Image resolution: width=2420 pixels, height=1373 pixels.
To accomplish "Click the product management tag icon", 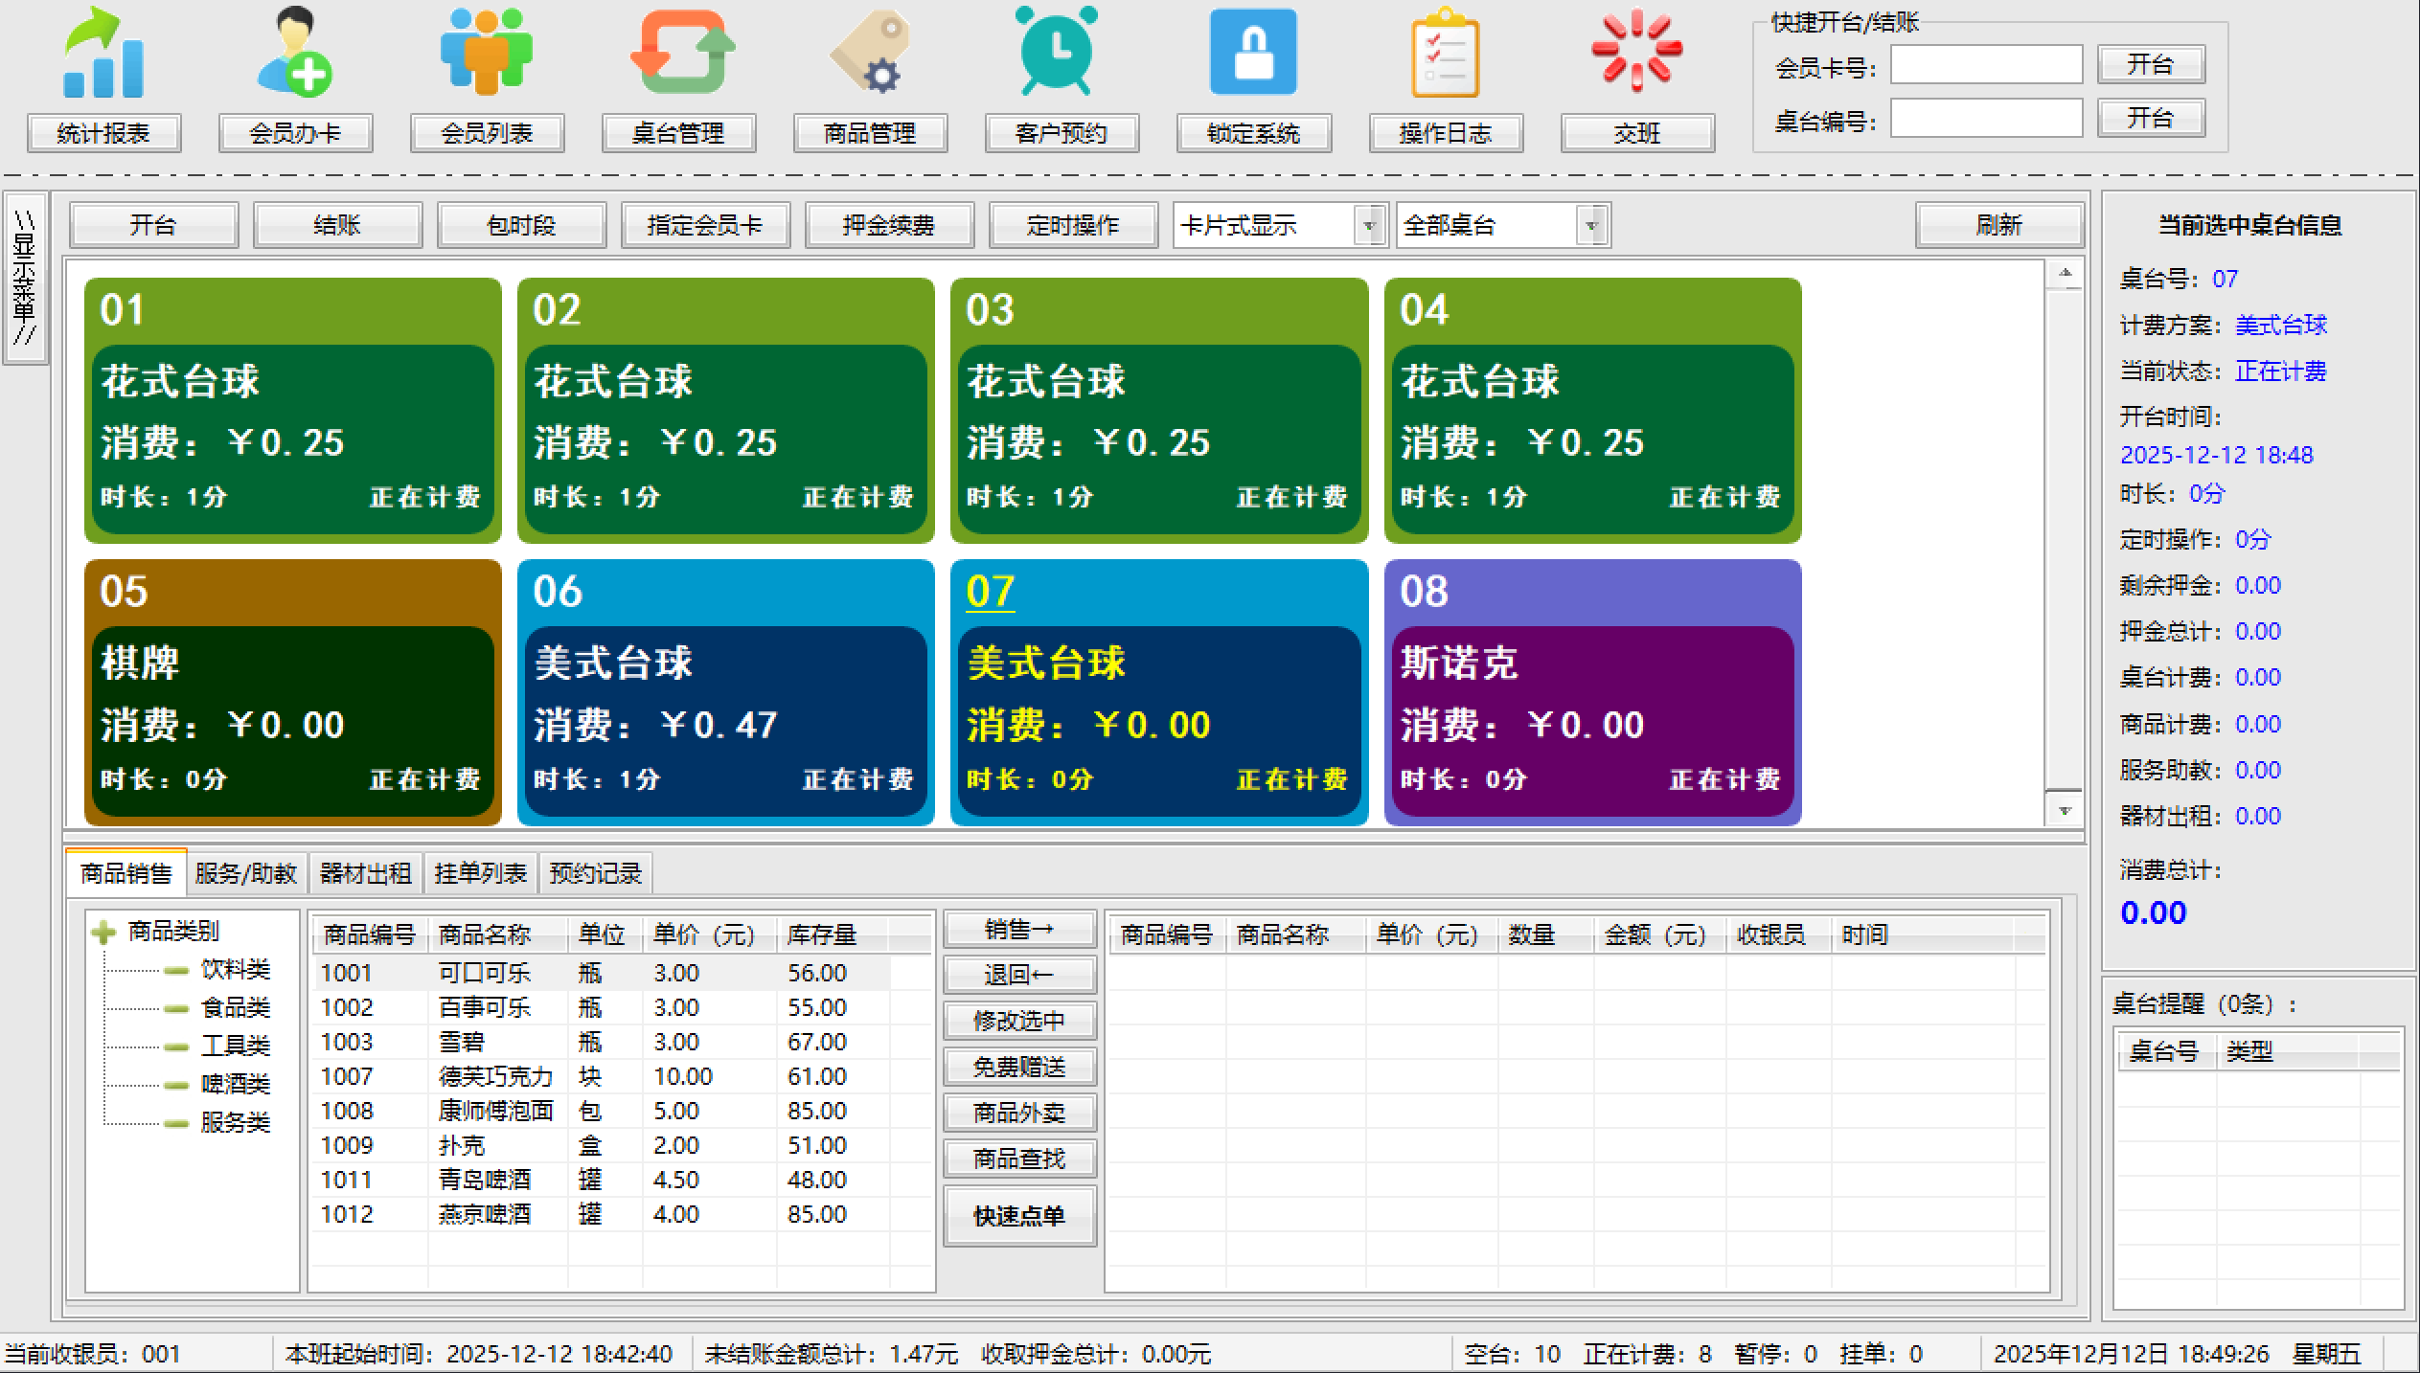I will point(870,54).
